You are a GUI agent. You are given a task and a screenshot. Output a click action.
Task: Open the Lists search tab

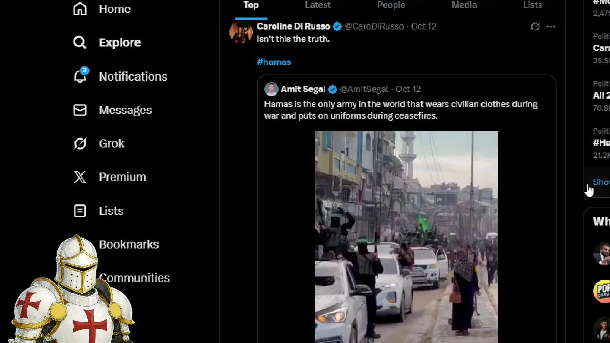pos(532,5)
